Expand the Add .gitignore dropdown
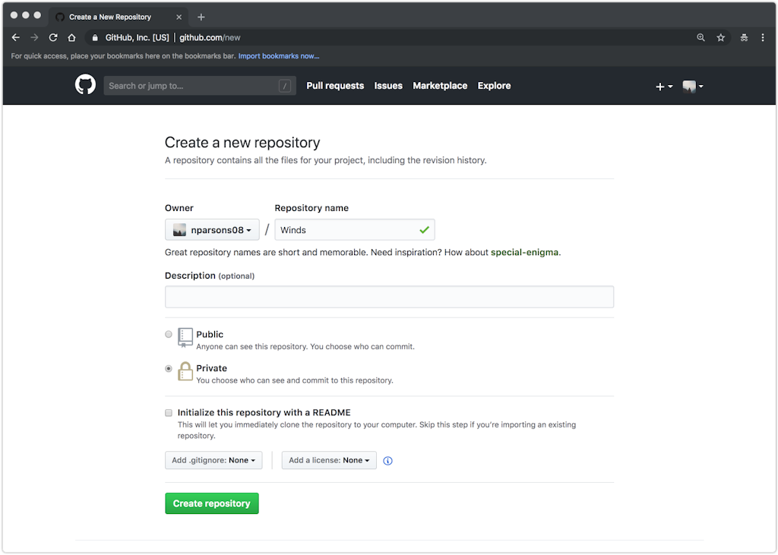Screen dimensions: 778x555 pos(213,460)
